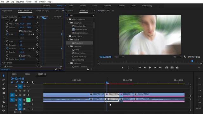Open the program monitor settings wrench
This screenshot has height=114, width=203.
pyautogui.click(x=185, y=57)
